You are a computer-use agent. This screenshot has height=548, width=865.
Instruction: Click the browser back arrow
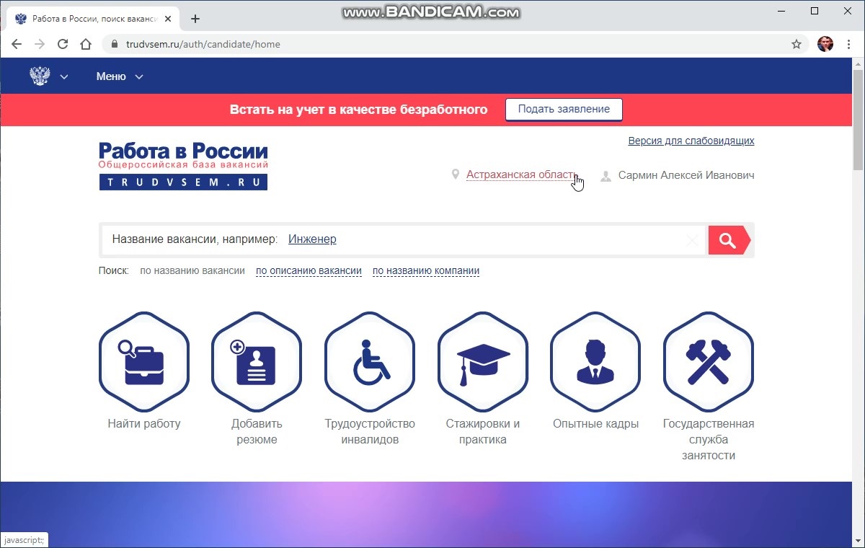[17, 44]
